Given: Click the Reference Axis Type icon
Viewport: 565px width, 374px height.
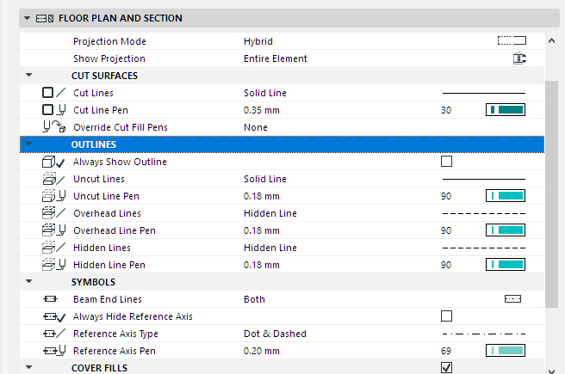Looking at the screenshot, I should click(54, 334).
